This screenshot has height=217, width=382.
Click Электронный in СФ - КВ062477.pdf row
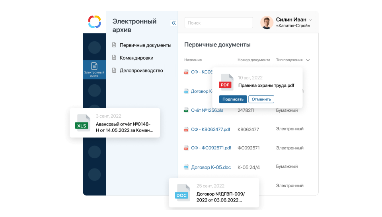pos(290,129)
